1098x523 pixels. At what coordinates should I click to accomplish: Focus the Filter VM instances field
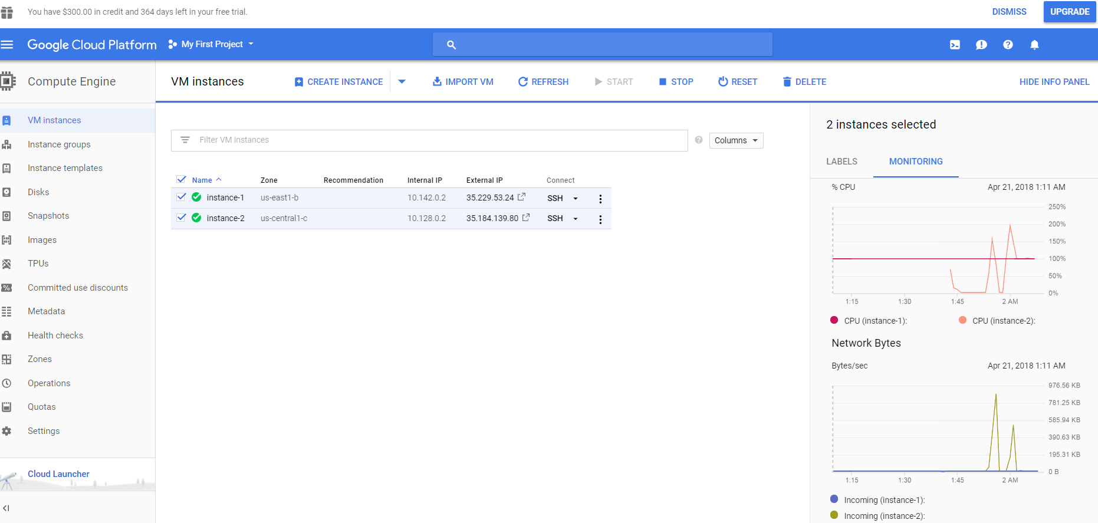tap(429, 140)
